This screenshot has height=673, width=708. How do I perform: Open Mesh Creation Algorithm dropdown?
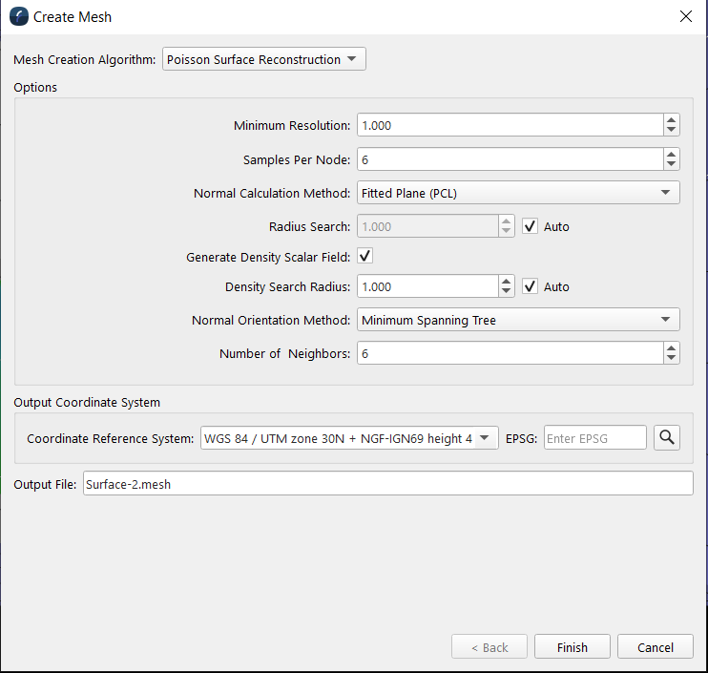point(264,59)
